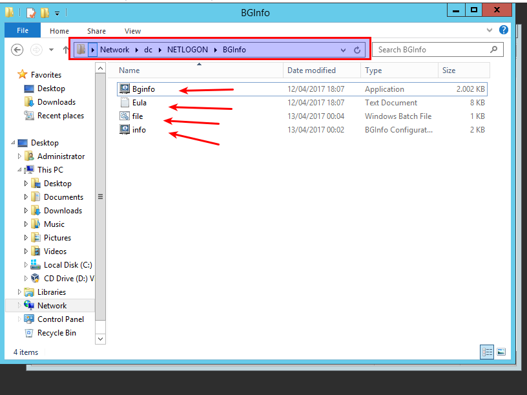Open the File menu
The width and height of the screenshot is (527, 395).
pyautogui.click(x=23, y=30)
